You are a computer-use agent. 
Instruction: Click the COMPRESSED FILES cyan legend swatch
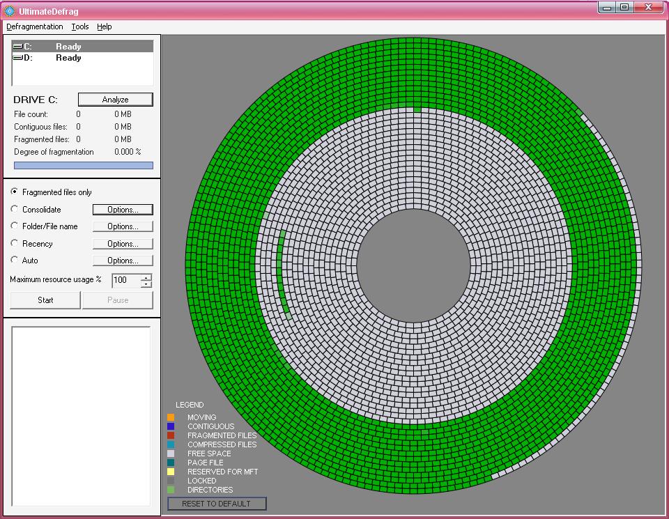[x=171, y=444]
